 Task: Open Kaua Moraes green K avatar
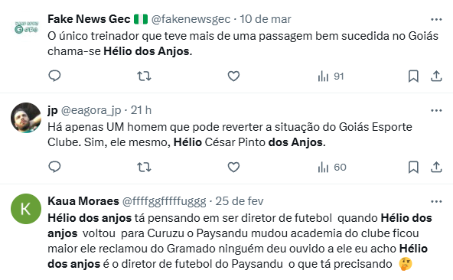click(26, 209)
